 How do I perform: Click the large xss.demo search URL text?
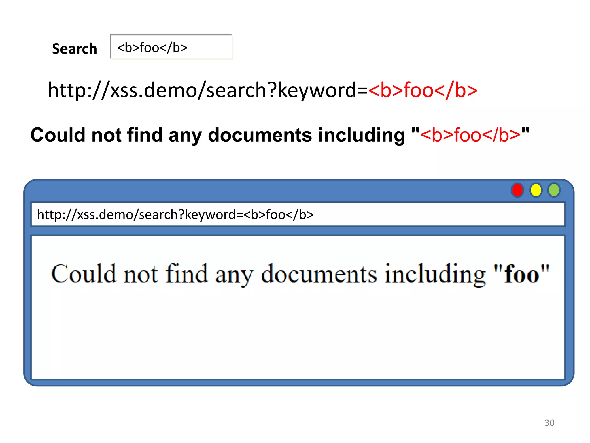(262, 90)
